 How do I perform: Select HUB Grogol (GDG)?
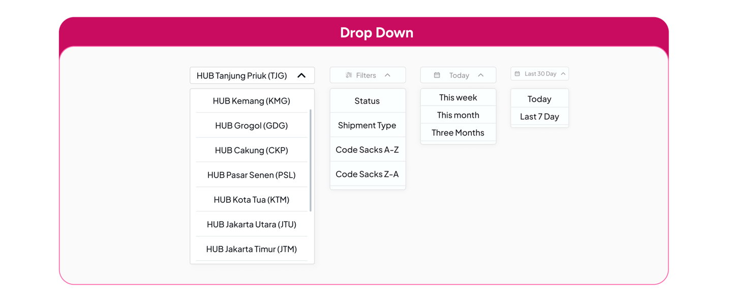252,125
